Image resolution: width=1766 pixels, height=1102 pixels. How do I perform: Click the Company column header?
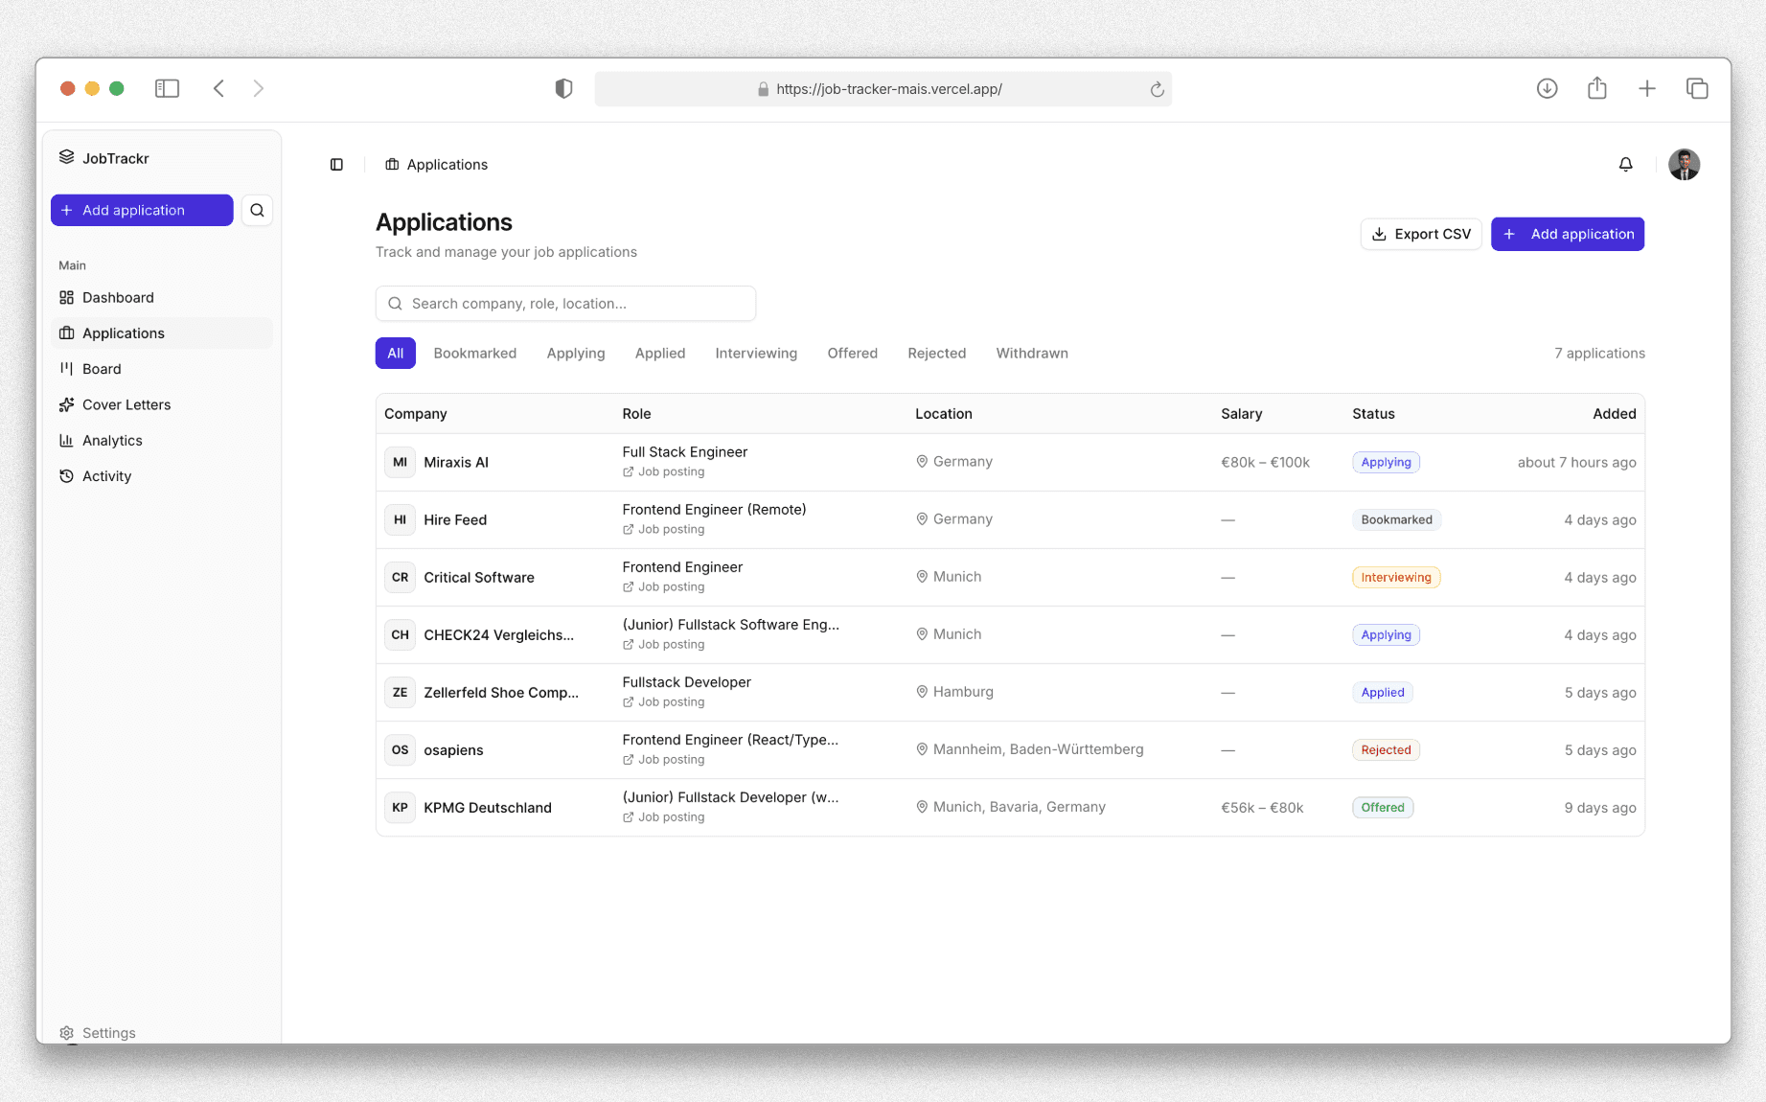tap(415, 414)
